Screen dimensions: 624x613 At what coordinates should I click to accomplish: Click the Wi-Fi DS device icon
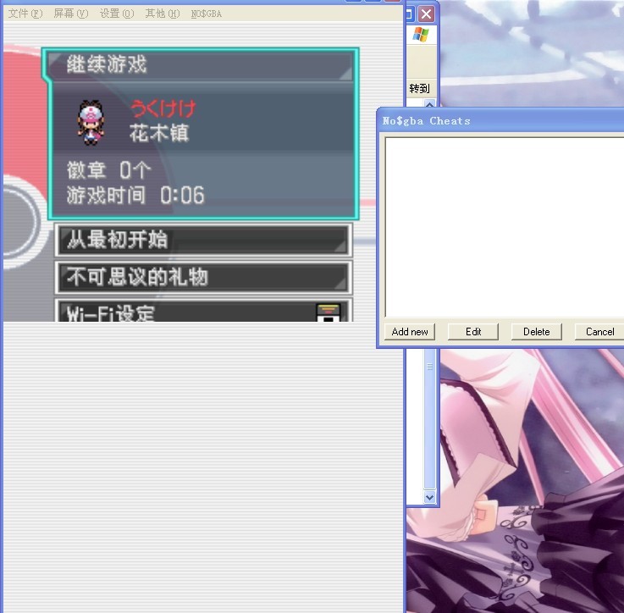(x=328, y=313)
